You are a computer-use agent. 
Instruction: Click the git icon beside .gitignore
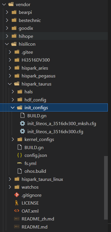[17, 195]
